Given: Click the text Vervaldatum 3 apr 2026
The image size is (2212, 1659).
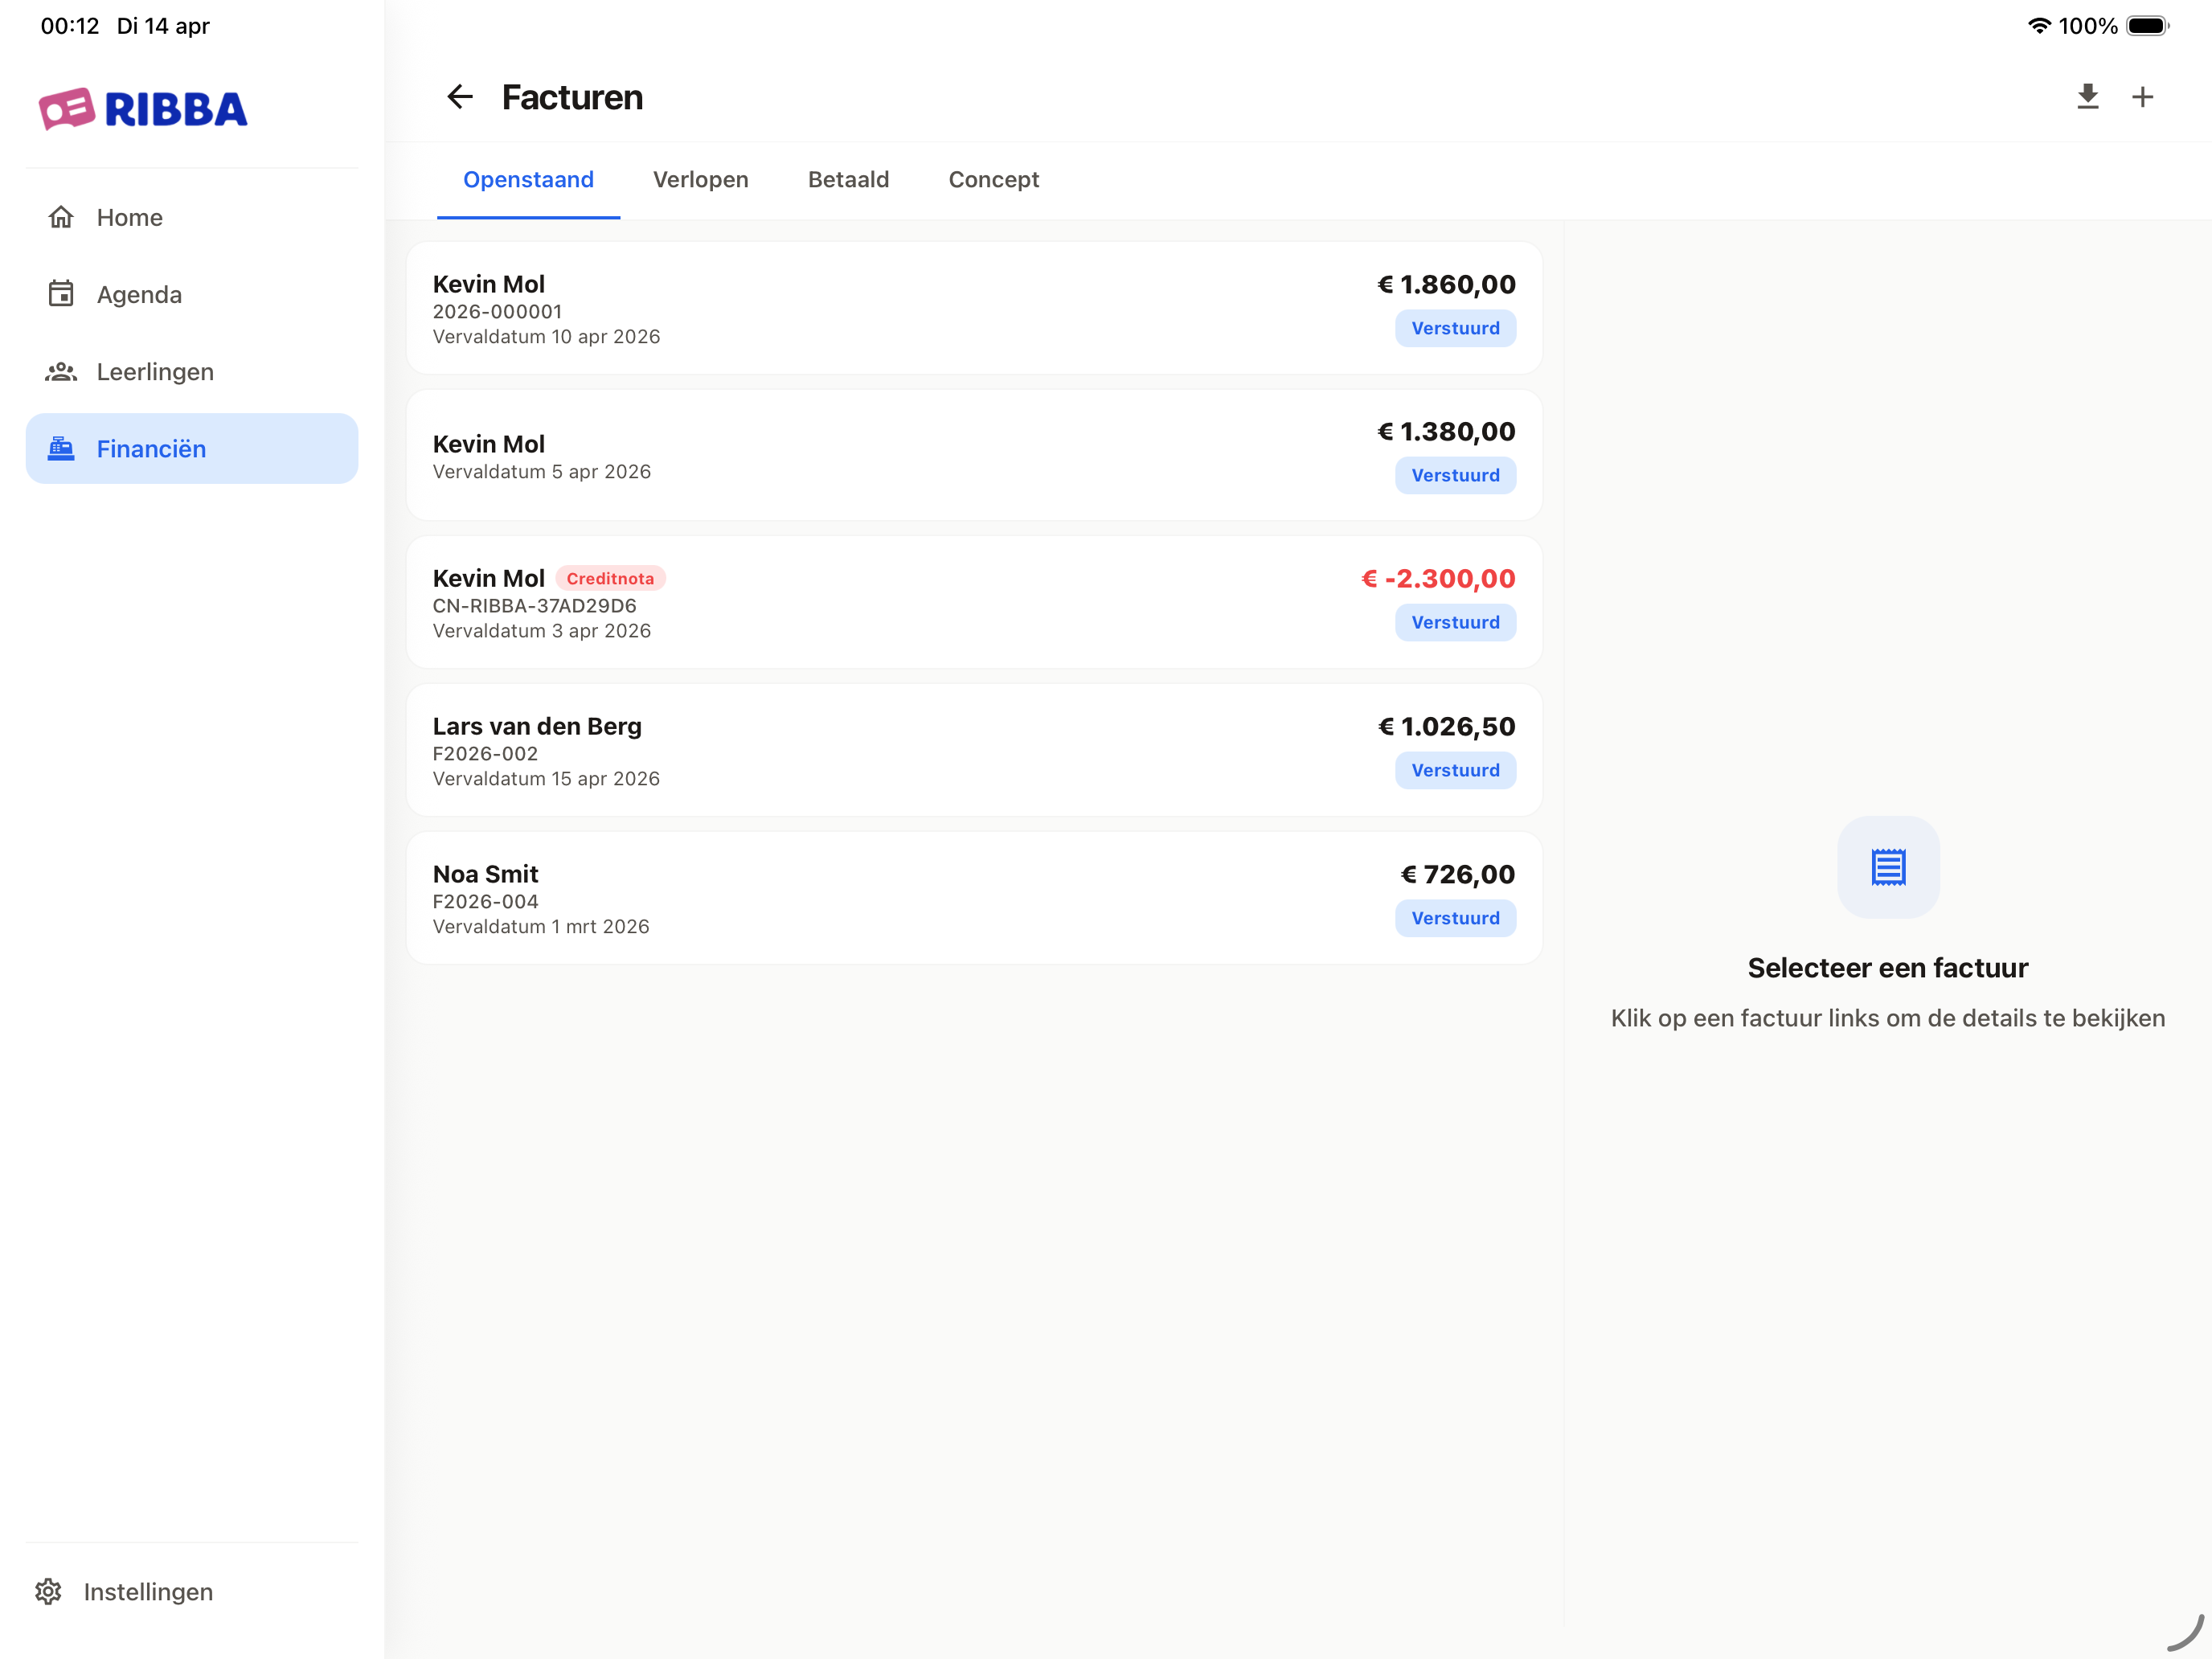Looking at the screenshot, I should click(541, 630).
